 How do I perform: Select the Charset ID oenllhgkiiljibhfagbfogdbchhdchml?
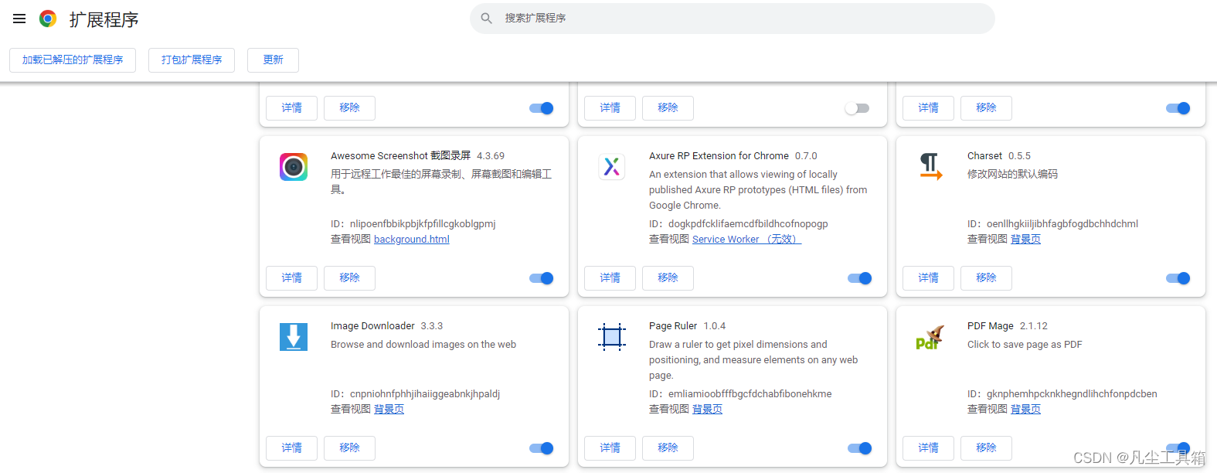click(x=1062, y=224)
